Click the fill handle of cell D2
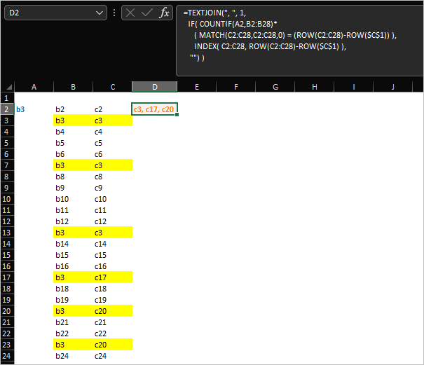This screenshot has width=424, height=365. (177, 115)
